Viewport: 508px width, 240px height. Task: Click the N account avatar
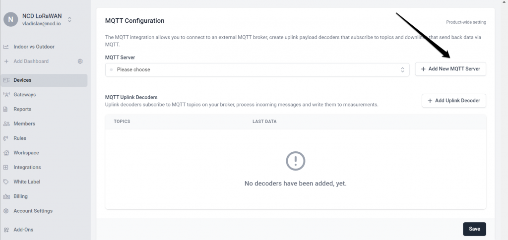(11, 19)
